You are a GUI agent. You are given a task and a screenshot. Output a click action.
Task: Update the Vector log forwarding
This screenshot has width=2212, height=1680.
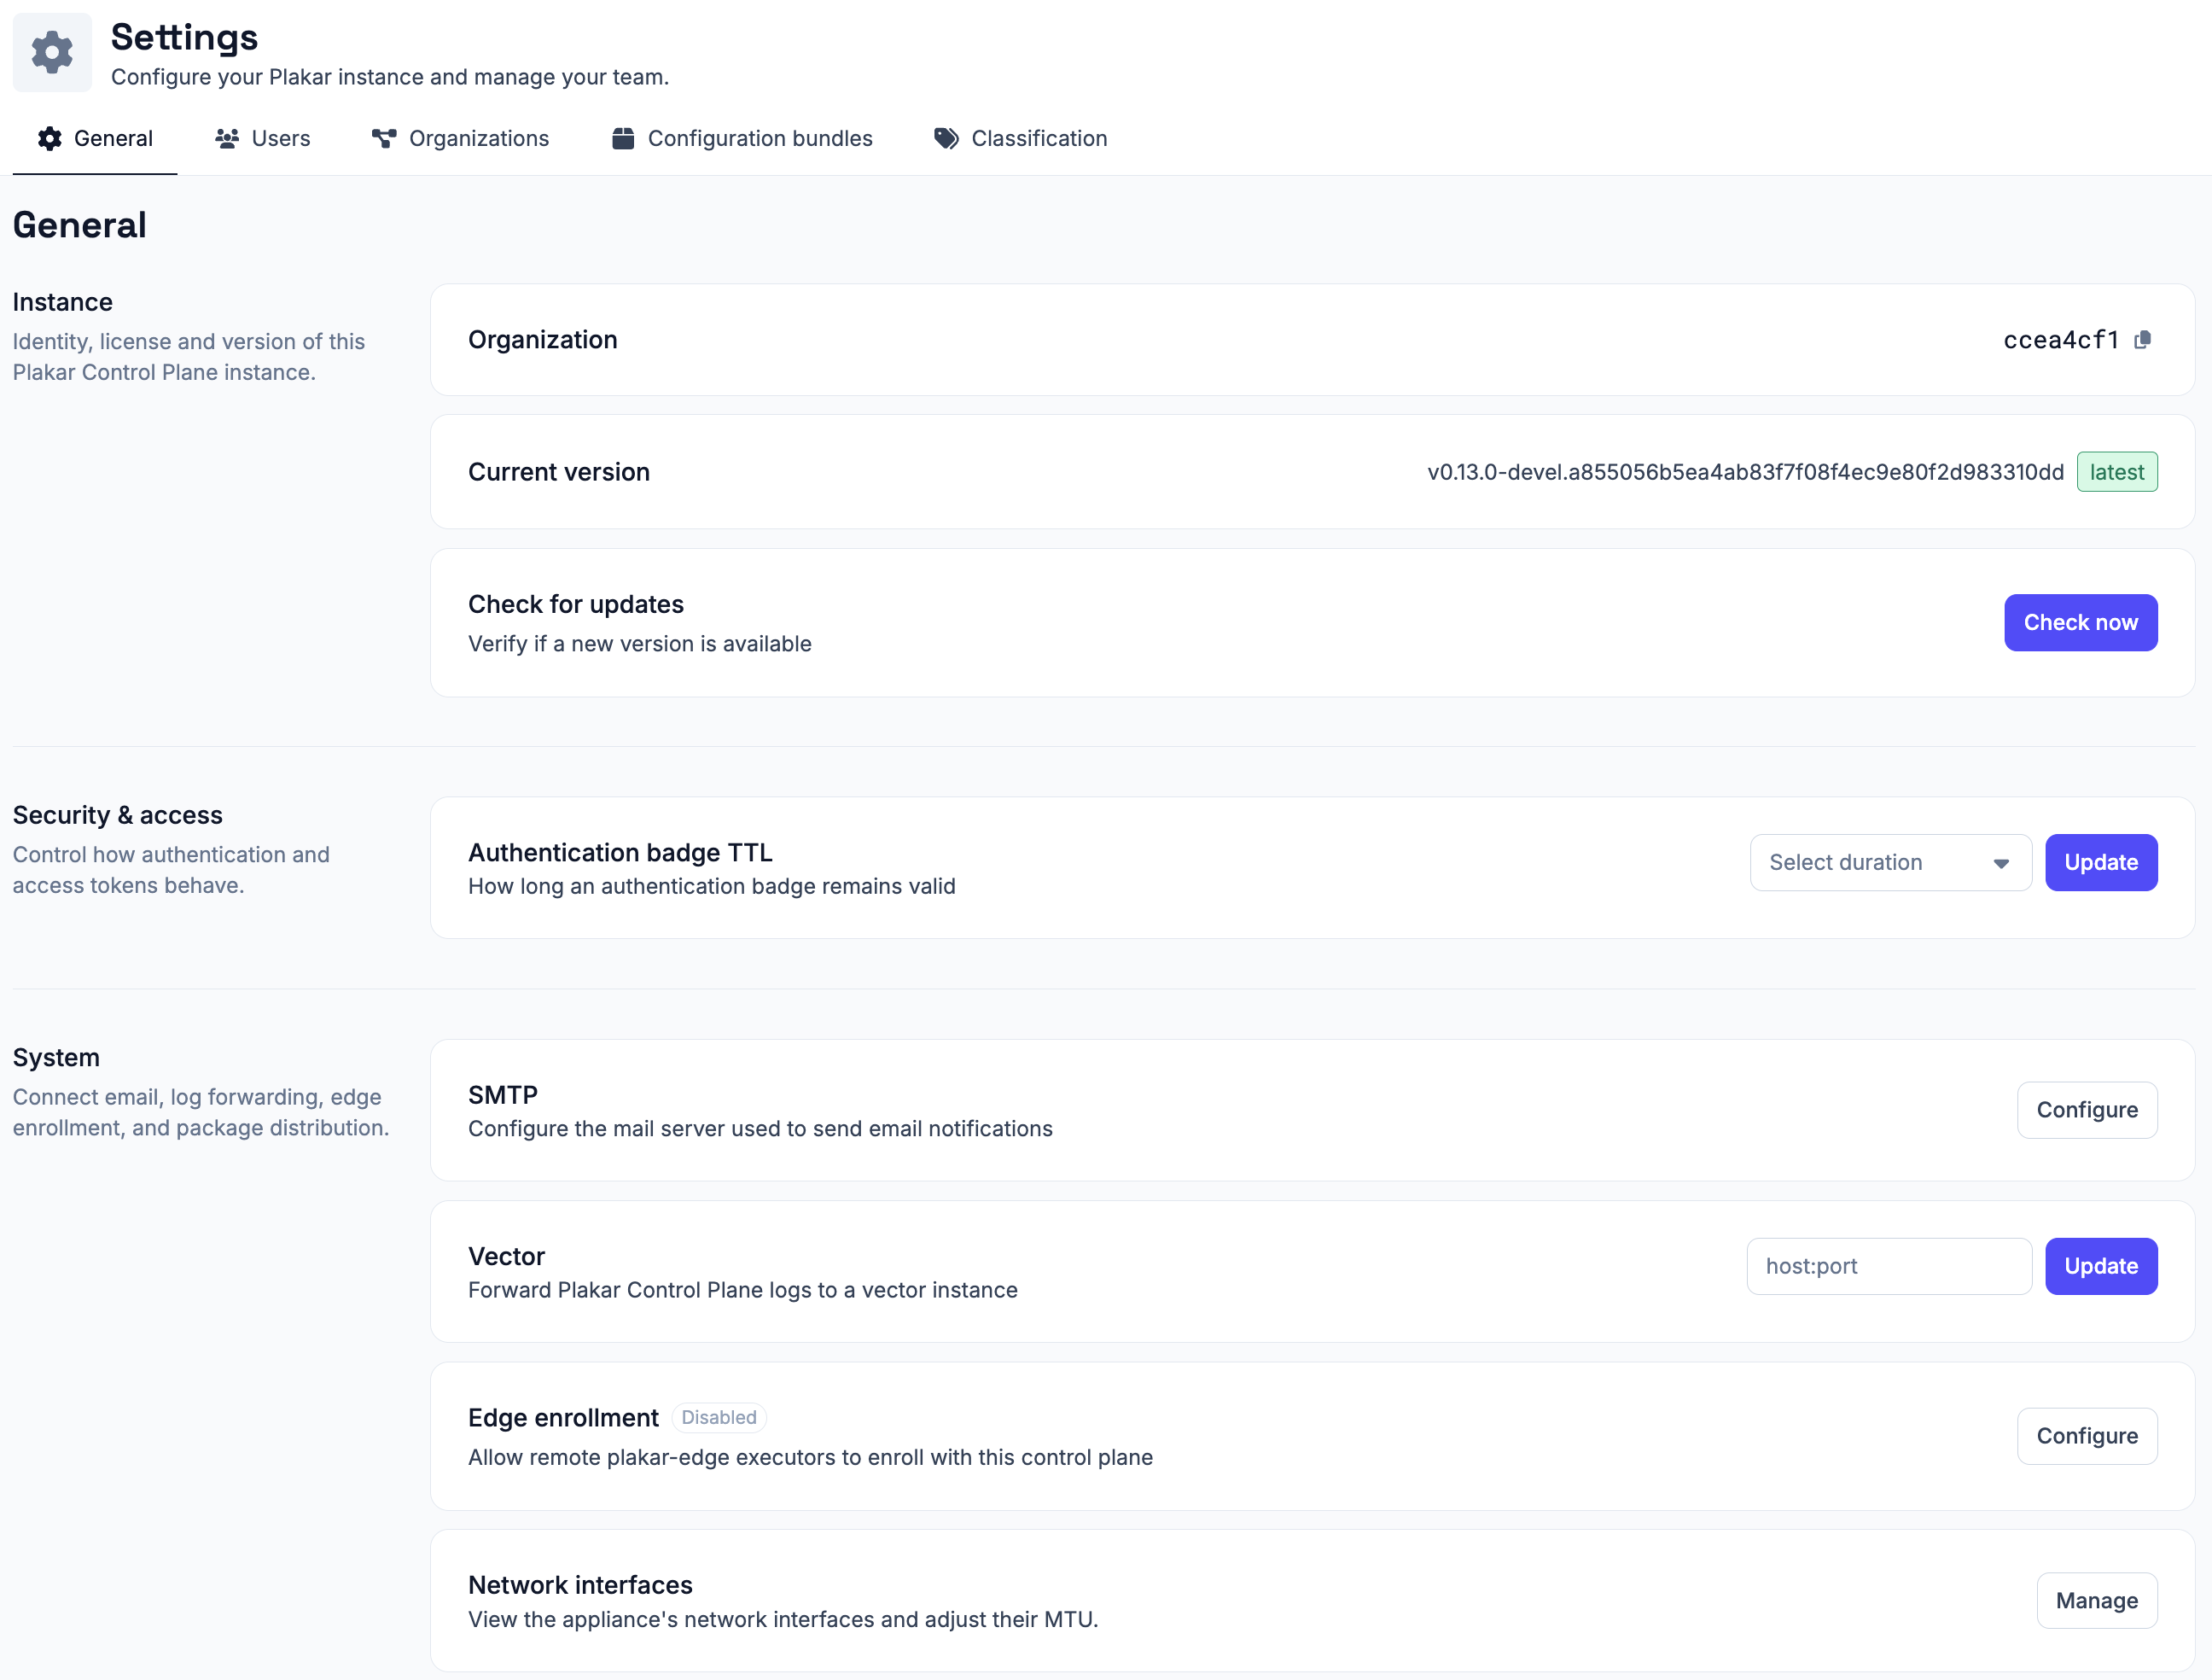[x=2101, y=1266]
